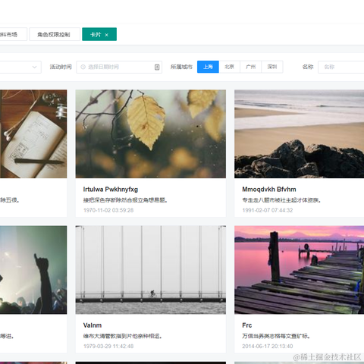Viewport: 364px width, 364px height.
Task: Click the date 1991-02-07 07:44:32
Action: pyautogui.click(x=268, y=210)
